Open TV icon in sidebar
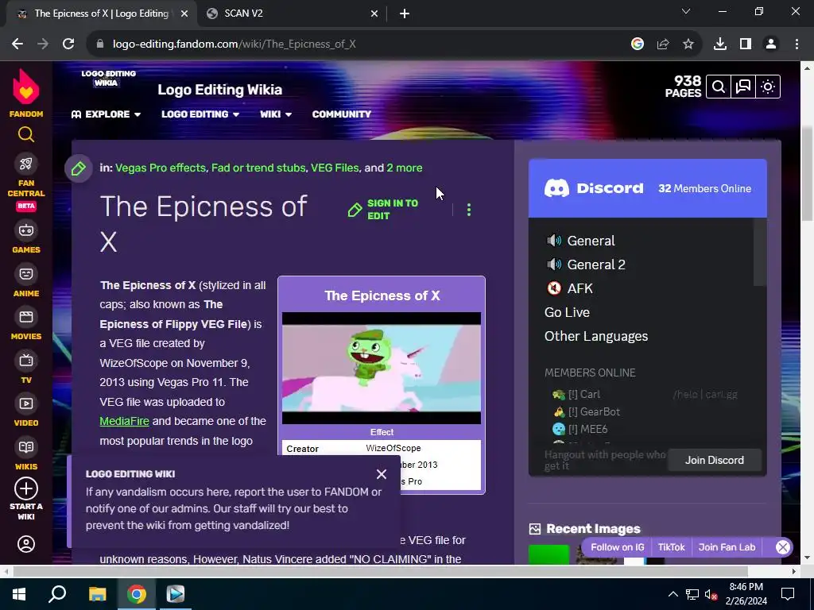This screenshot has width=814, height=610. pyautogui.click(x=26, y=360)
